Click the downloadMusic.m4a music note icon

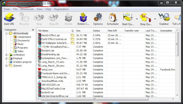(39, 81)
